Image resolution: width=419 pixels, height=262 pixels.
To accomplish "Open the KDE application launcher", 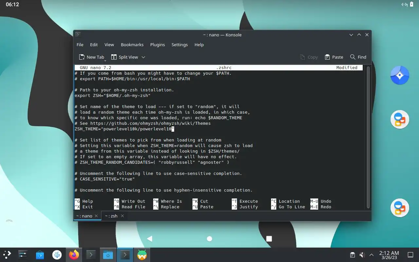I will click(x=7, y=255).
